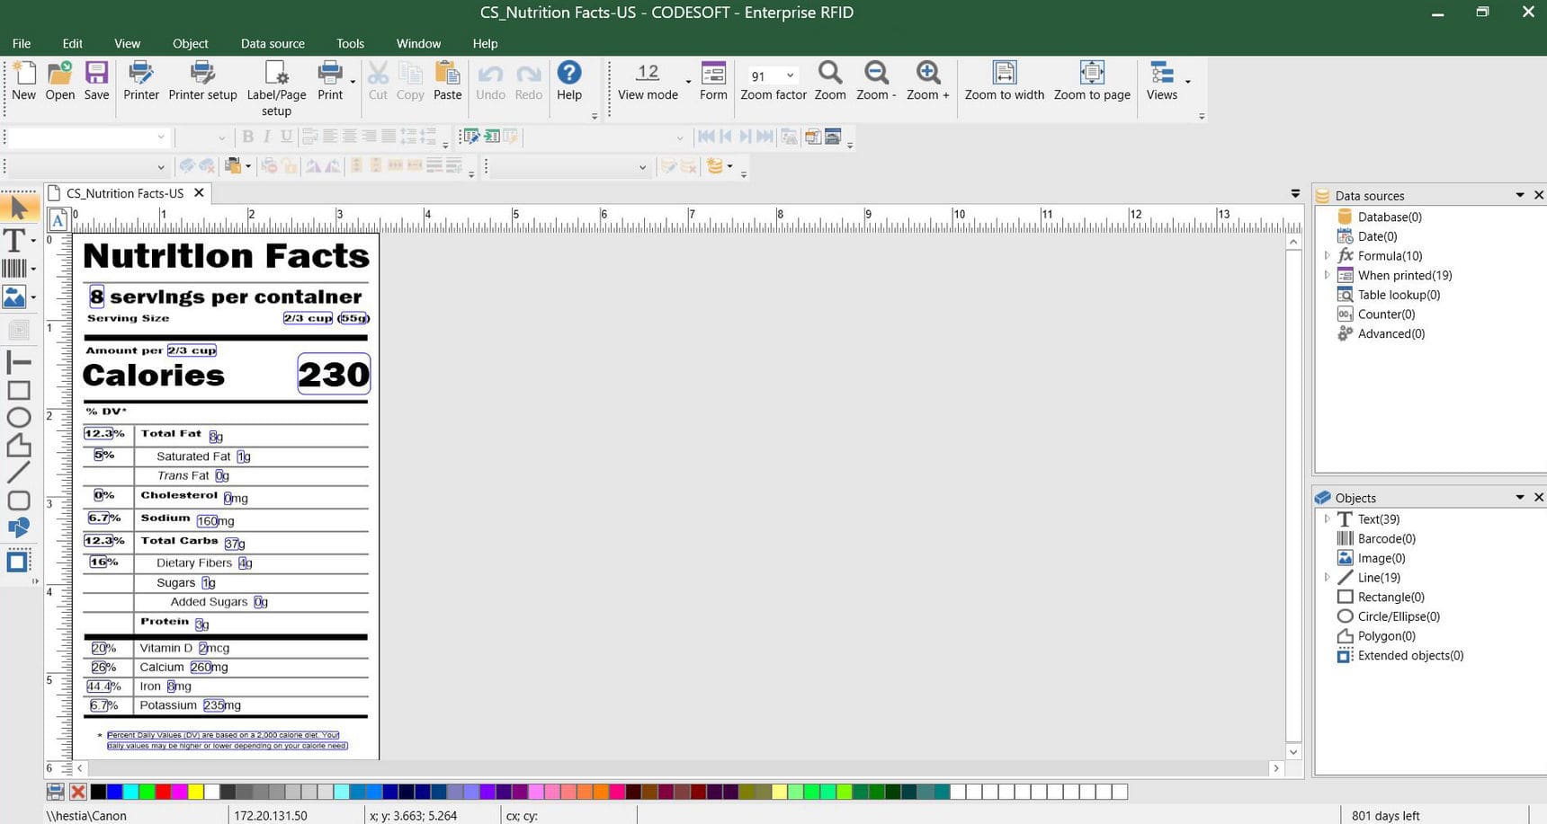Pick the red color swatch

point(164,792)
